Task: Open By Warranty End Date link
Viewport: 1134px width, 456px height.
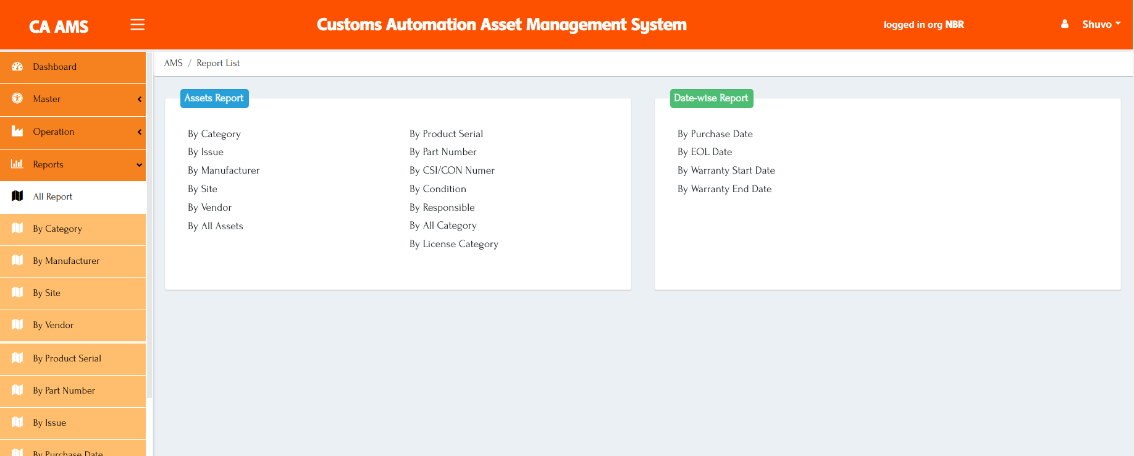Action: click(724, 189)
